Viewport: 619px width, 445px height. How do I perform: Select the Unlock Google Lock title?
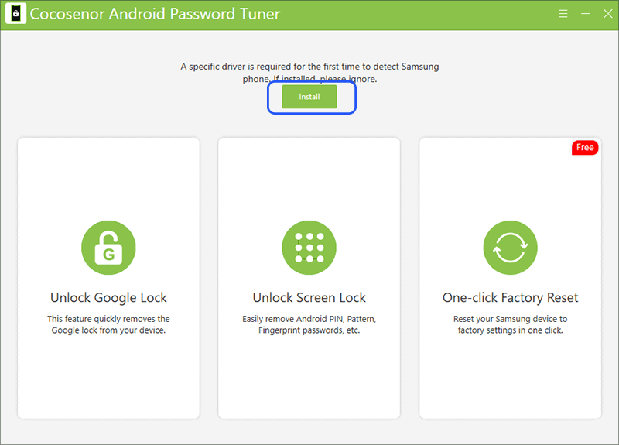(x=108, y=297)
